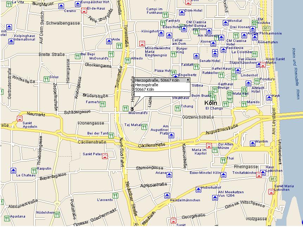The width and height of the screenshot is (303, 227).
Task: Select the Gross Sankt Martin church icon
Action: 263,64
